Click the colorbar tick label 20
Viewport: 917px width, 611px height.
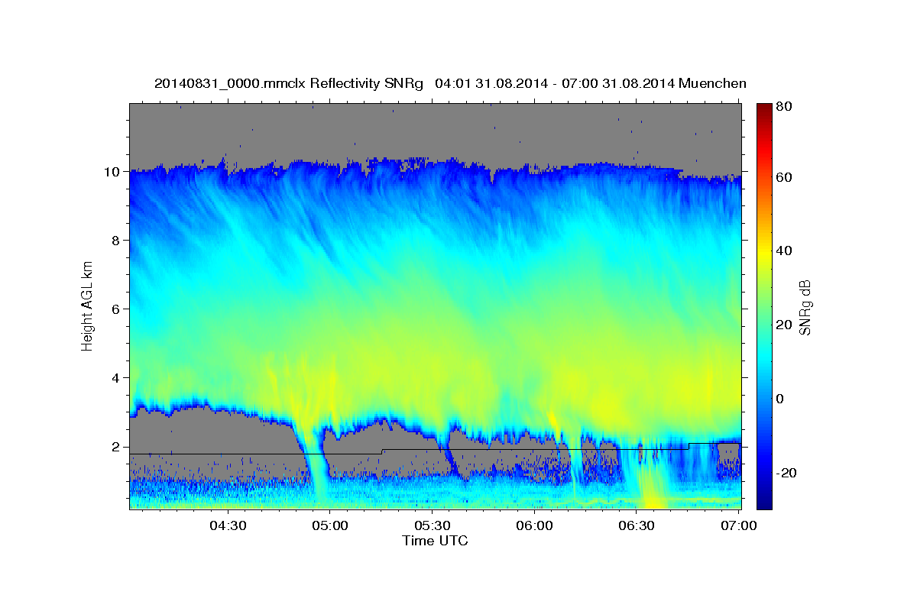pos(784,325)
